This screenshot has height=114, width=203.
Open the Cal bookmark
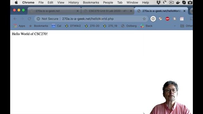pos(56,26)
